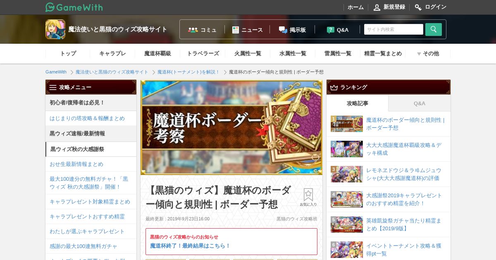
Task: Click the ランキング crown icon
Action: (334, 87)
